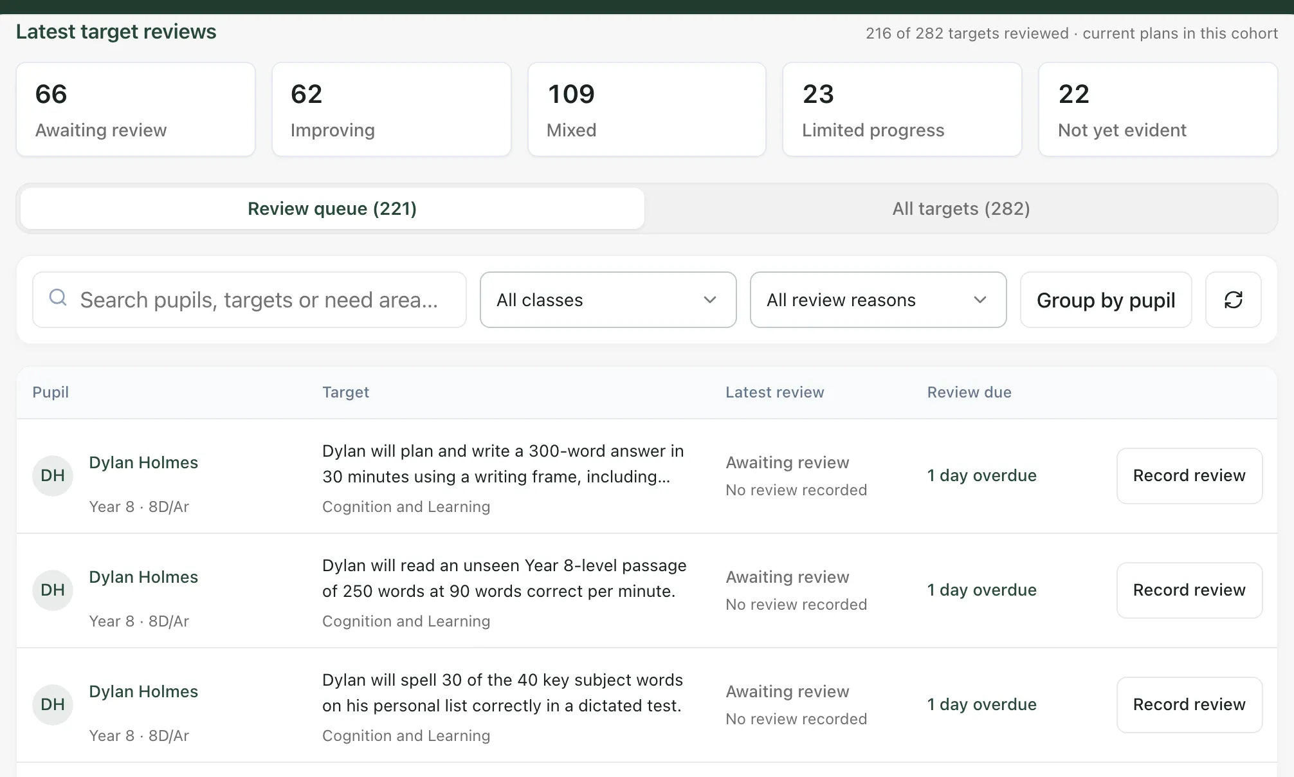Switch to Review queue (221) tab
Viewport: 1294px width, 777px height.
[x=333, y=208]
